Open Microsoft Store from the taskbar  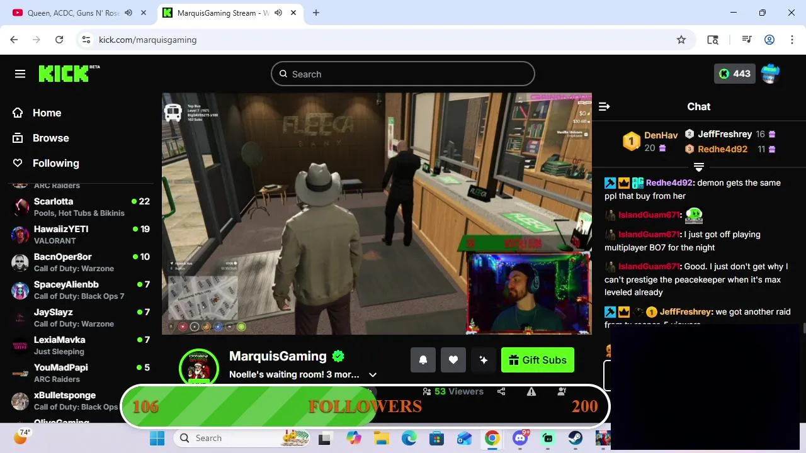click(x=437, y=438)
